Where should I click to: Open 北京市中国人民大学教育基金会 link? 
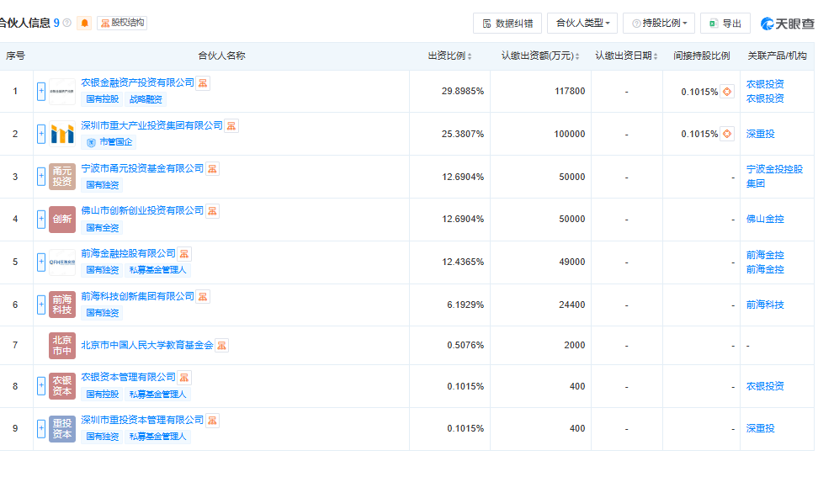coord(147,345)
